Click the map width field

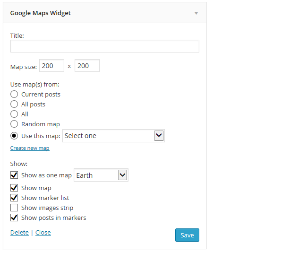(51, 66)
